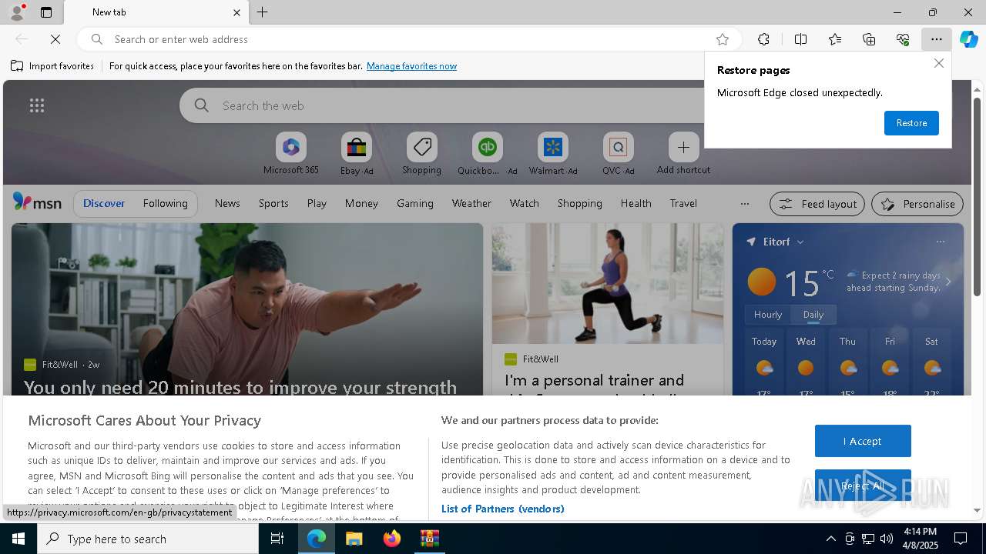Open the QVC shortcut tile
Viewport: 986px width, 554px height.
pos(618,154)
